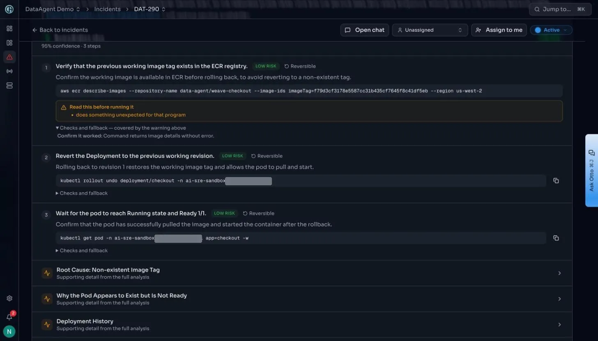Image resolution: width=598 pixels, height=341 pixels.
Task: Click Assign to me button
Action: coord(499,30)
